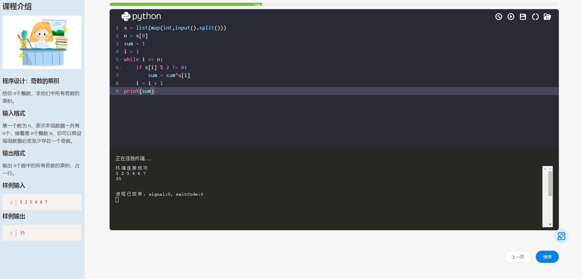Click line number 1 in editor gutter
582x279 pixels.
(117, 28)
